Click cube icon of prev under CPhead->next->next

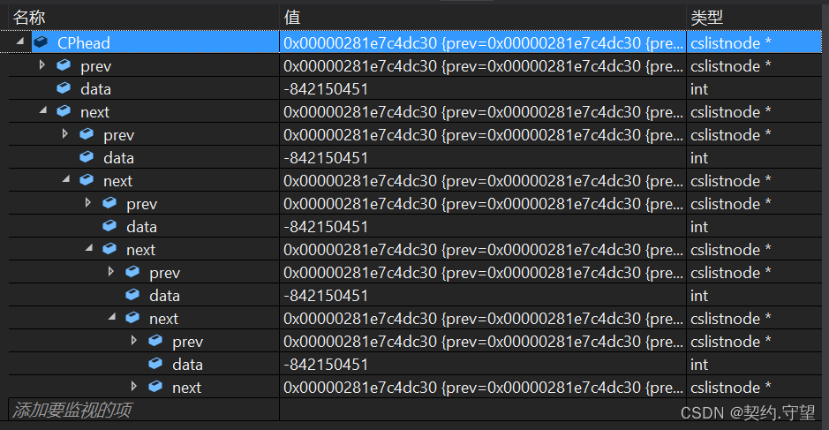[109, 202]
